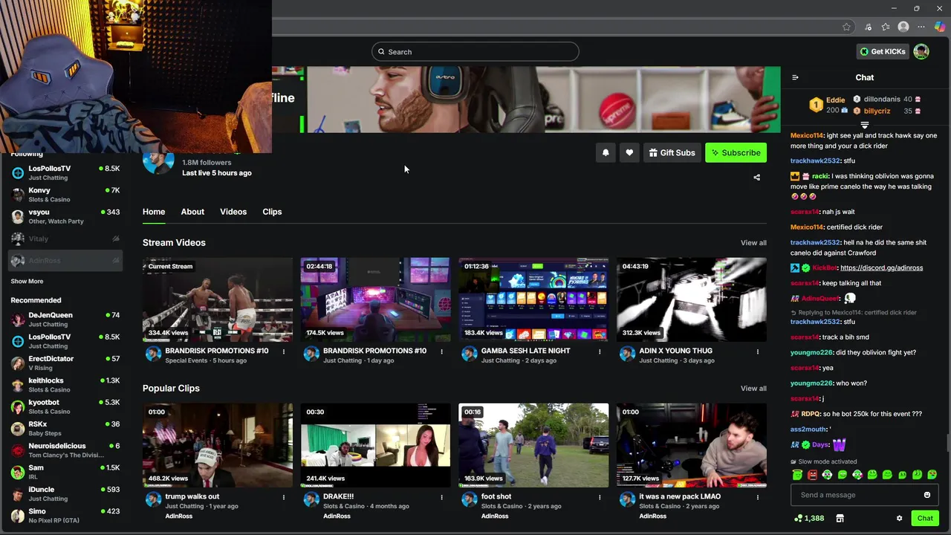Switch to the Clips tab

click(x=272, y=212)
